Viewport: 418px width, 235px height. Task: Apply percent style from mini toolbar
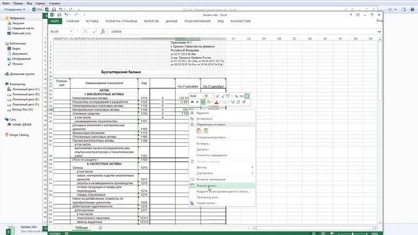point(236,96)
